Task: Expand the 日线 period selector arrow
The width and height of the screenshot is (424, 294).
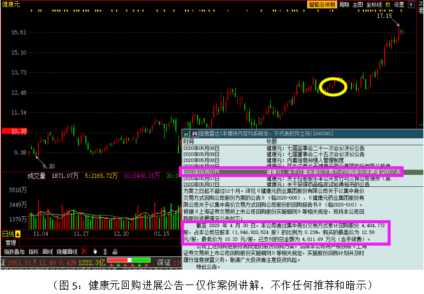Action: click(18, 234)
